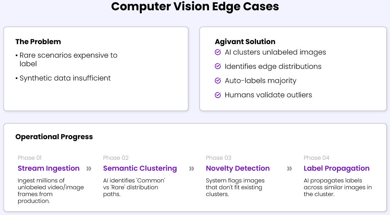Image resolution: width=390 pixels, height=215 pixels.
Task: Click the double chevron after Stream Ingestion
Action: tap(89, 168)
